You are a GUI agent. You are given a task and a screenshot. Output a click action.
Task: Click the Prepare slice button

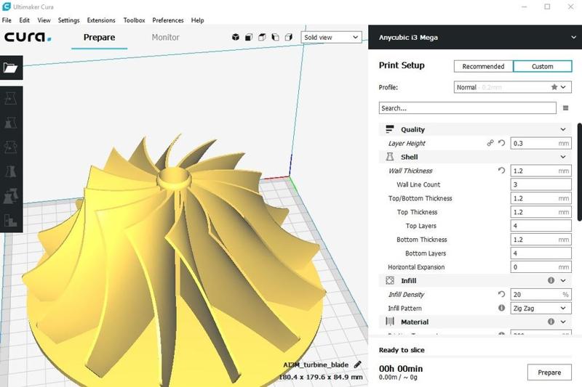coord(549,372)
